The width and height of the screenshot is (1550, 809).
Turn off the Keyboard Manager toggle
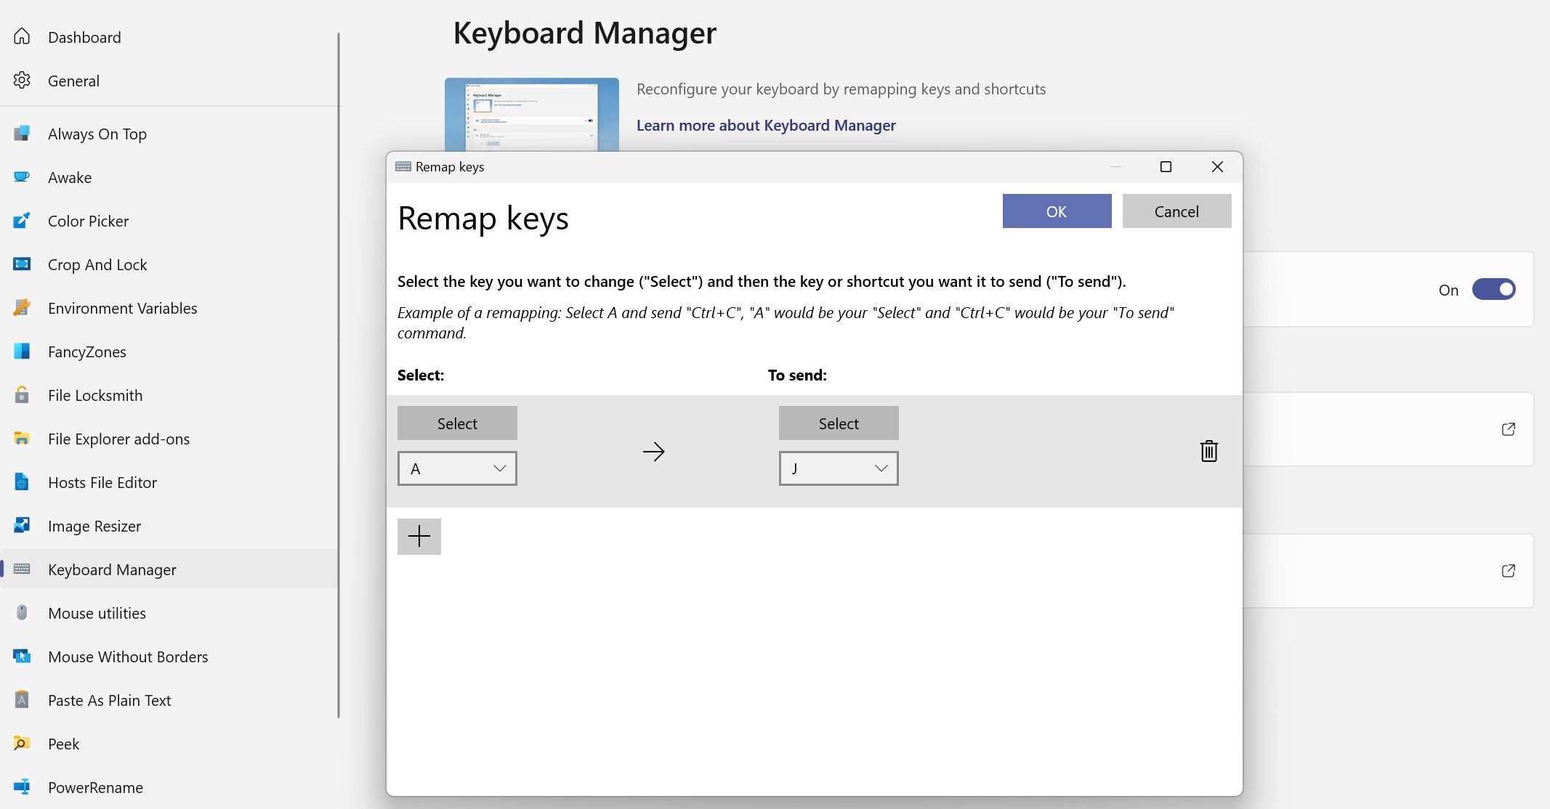(1493, 289)
